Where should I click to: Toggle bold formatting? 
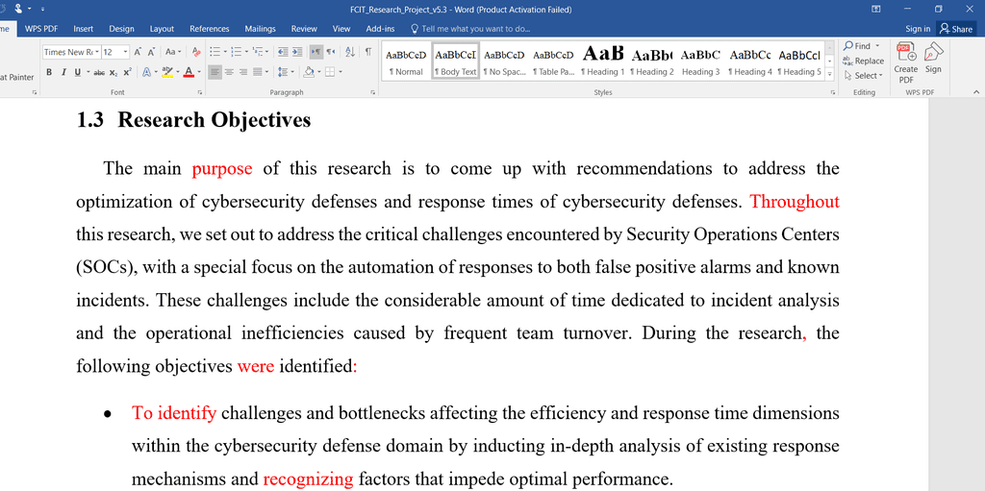(x=49, y=72)
